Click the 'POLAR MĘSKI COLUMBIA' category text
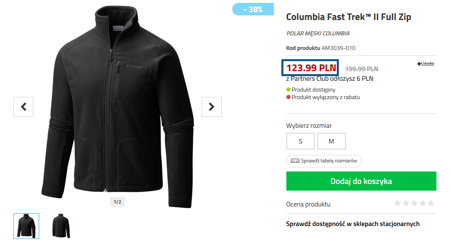451x246 pixels. 318,33
